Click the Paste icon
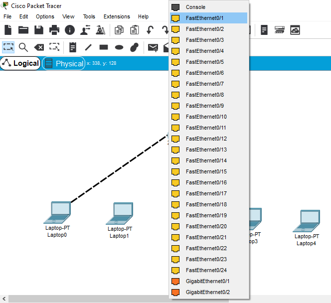 click(x=135, y=30)
